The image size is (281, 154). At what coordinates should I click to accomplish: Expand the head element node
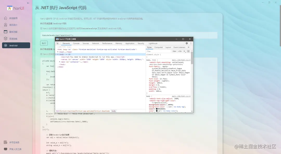coord(58,52)
